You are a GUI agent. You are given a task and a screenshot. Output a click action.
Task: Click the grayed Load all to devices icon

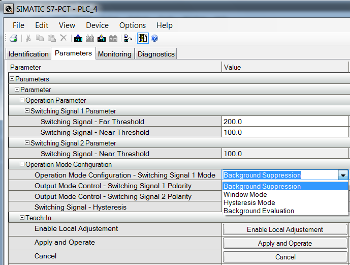[x=90, y=38]
